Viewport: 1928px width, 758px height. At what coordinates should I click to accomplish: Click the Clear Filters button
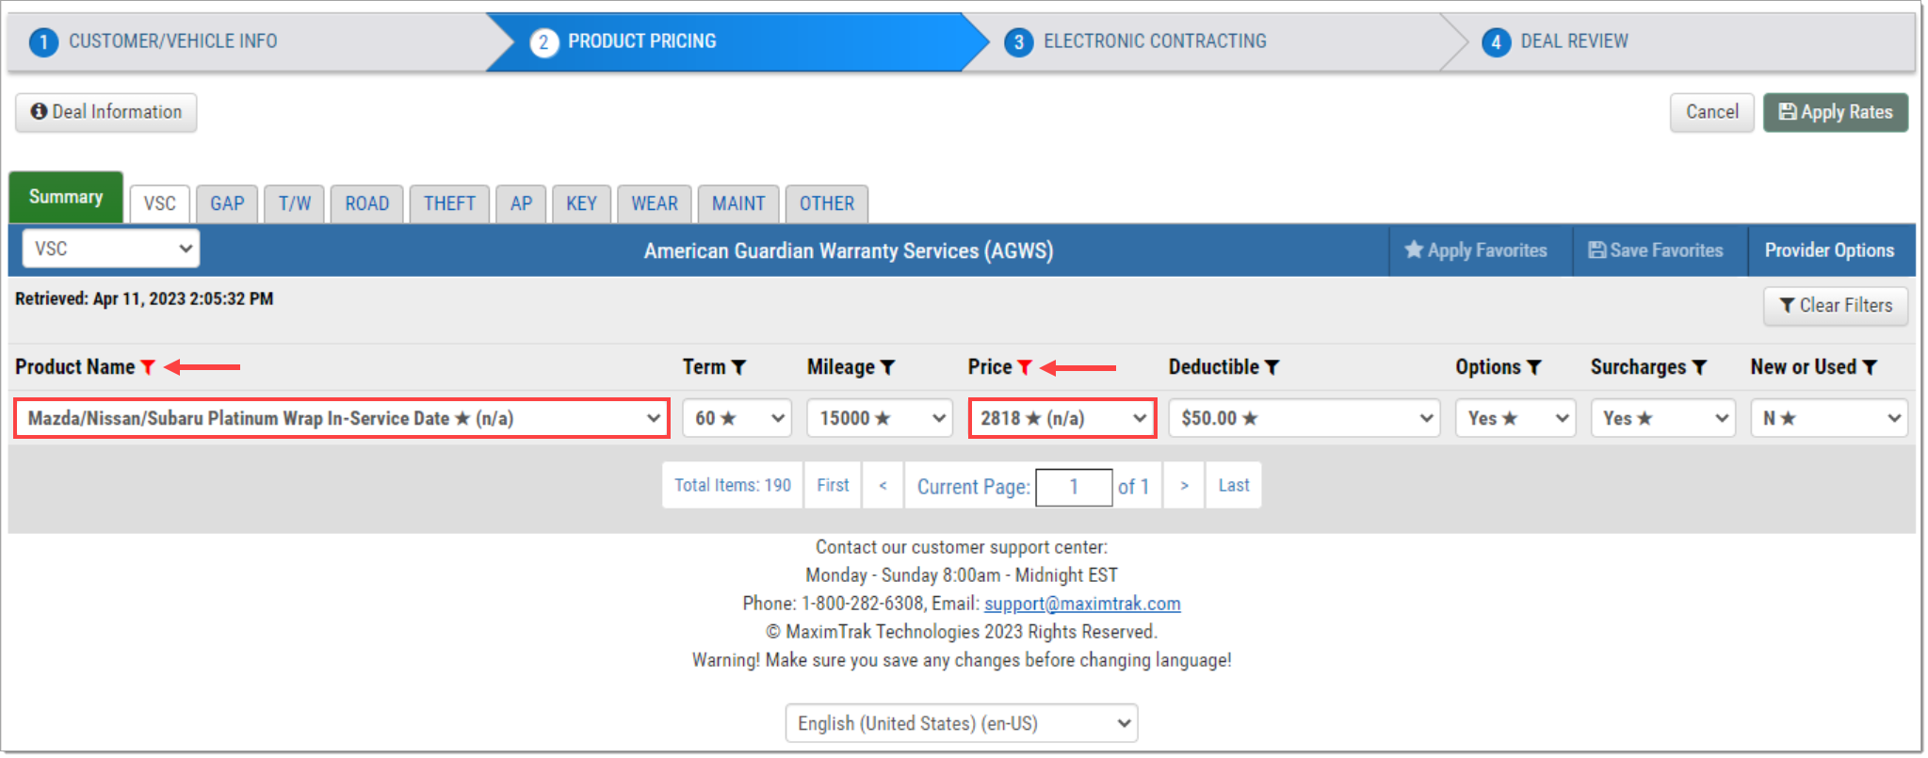coord(1836,305)
